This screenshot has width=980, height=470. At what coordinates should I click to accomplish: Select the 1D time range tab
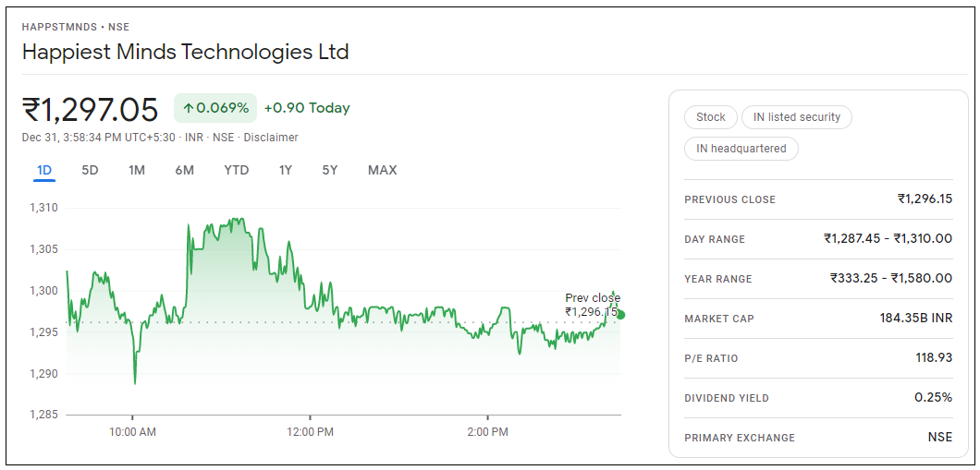tap(44, 170)
